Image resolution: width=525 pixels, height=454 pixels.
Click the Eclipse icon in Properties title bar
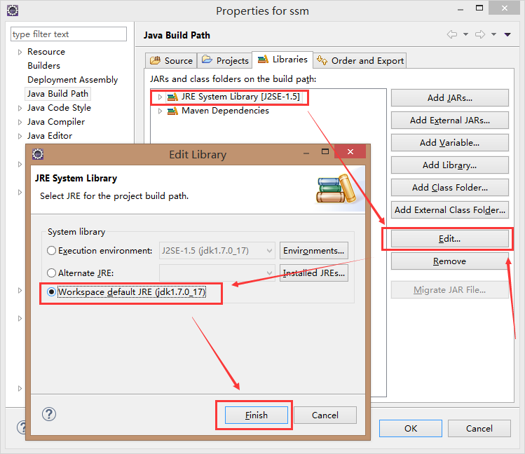(x=13, y=11)
